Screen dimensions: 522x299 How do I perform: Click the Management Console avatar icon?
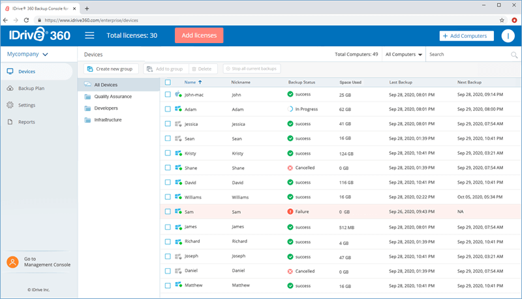pyautogui.click(x=12, y=262)
